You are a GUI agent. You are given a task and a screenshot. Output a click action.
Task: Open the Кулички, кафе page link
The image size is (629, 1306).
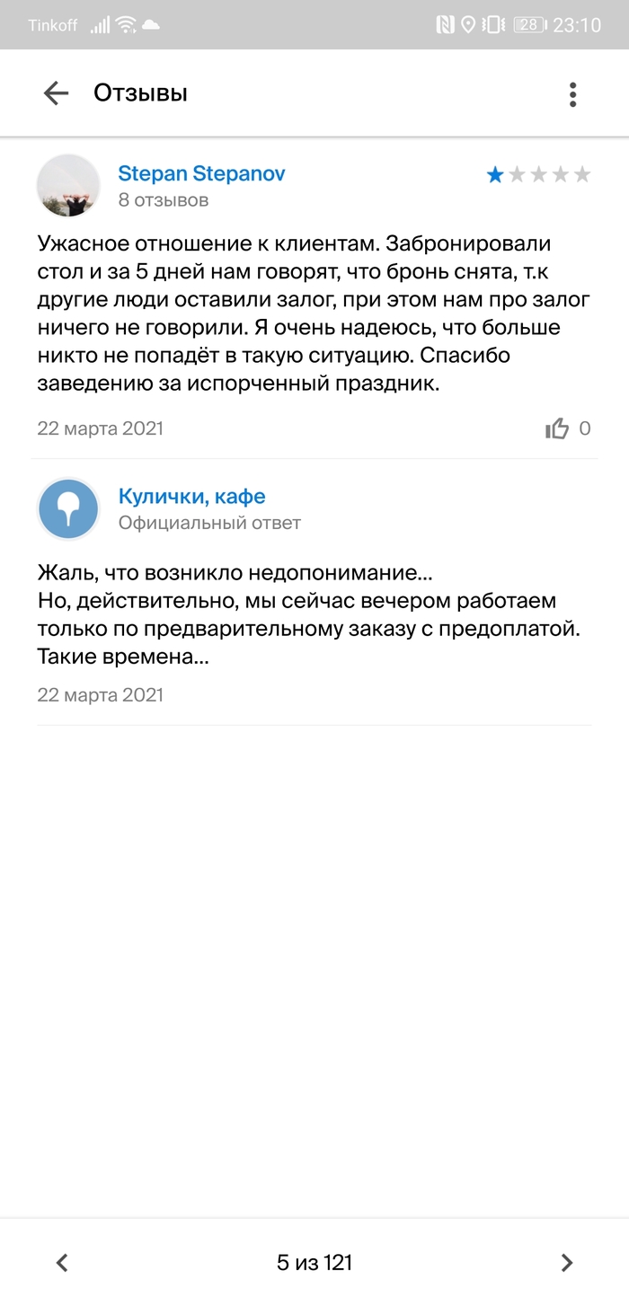point(191,497)
